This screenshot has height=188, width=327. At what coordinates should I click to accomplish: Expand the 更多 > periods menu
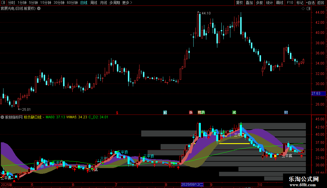pos(127,3)
